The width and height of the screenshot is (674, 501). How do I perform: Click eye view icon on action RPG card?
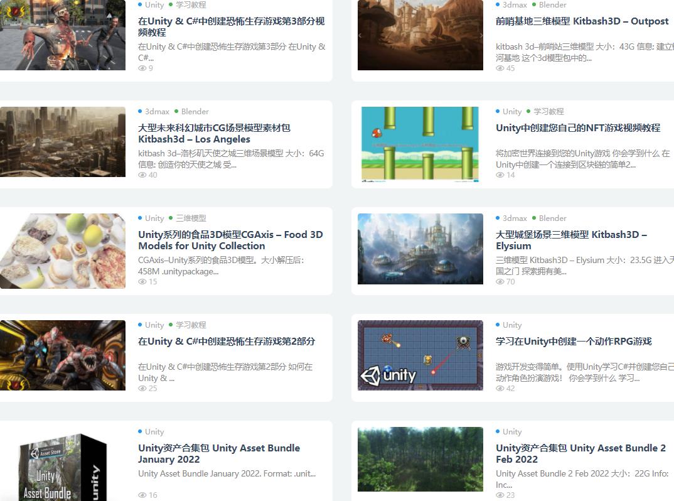(500, 388)
